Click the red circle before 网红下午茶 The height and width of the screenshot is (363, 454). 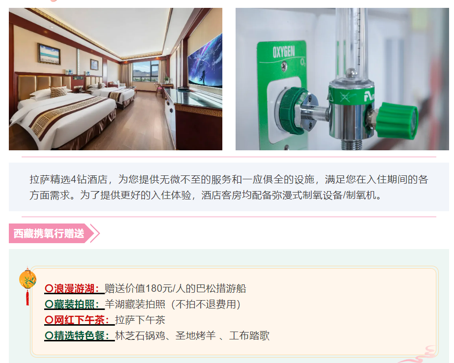click(x=49, y=320)
